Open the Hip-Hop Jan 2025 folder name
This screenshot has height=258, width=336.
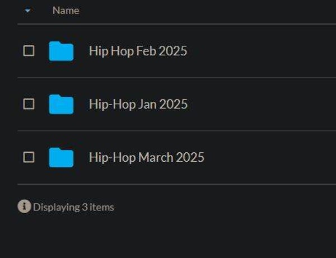click(x=138, y=104)
